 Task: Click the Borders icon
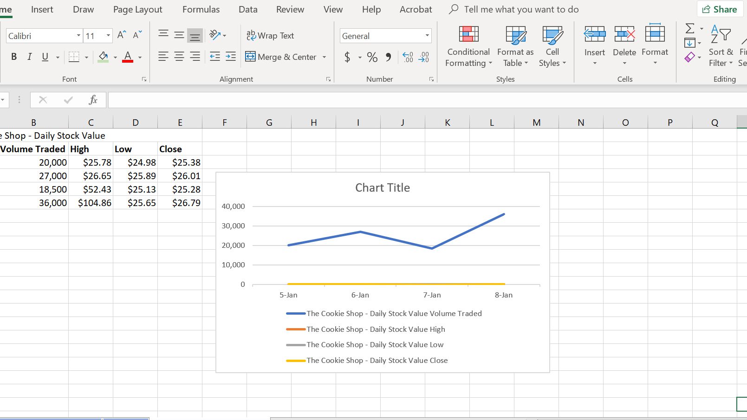pos(74,57)
